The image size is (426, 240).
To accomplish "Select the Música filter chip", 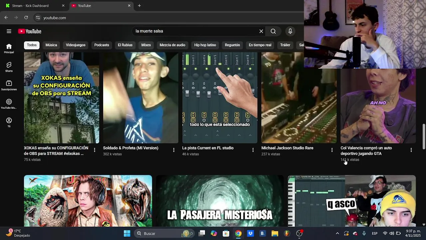I will [x=51, y=45].
